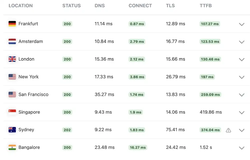
Task: Expand the Singapore row details
Action: [x=241, y=113]
